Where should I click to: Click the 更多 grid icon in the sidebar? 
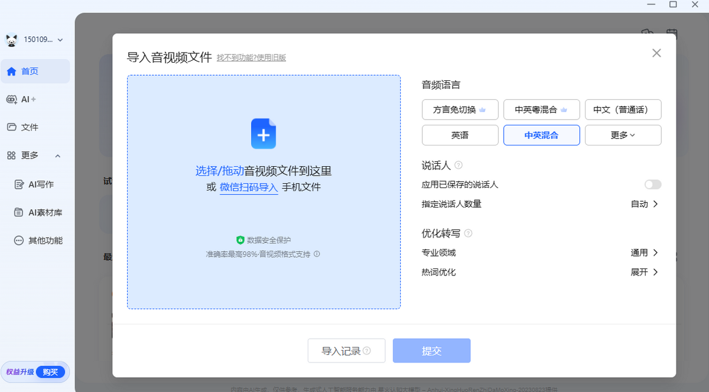(x=12, y=155)
